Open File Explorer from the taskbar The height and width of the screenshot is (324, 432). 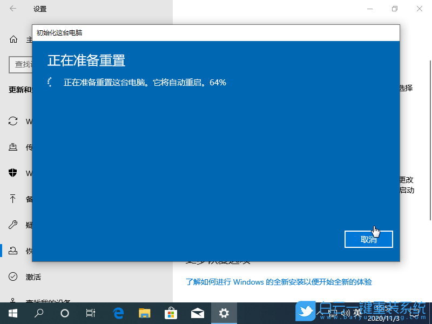click(x=145, y=313)
